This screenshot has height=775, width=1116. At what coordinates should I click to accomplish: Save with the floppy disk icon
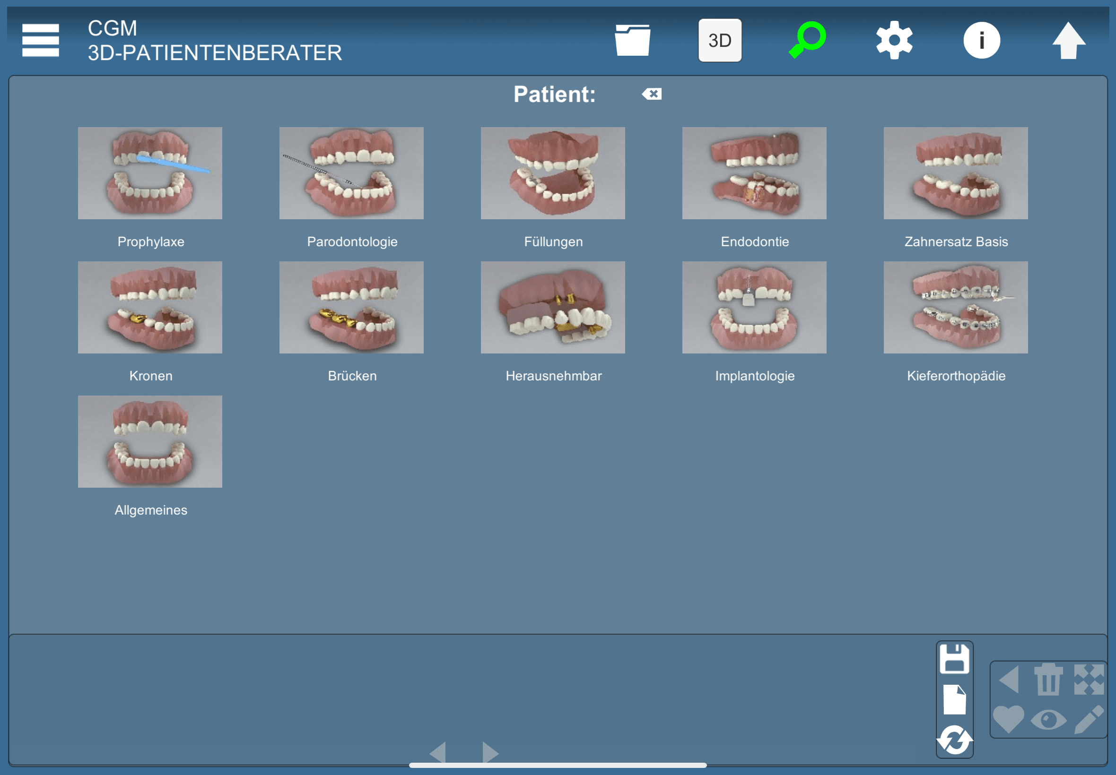[x=954, y=659]
